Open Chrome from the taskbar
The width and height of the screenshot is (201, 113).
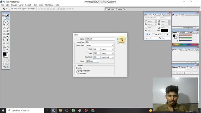click(x=93, y=110)
